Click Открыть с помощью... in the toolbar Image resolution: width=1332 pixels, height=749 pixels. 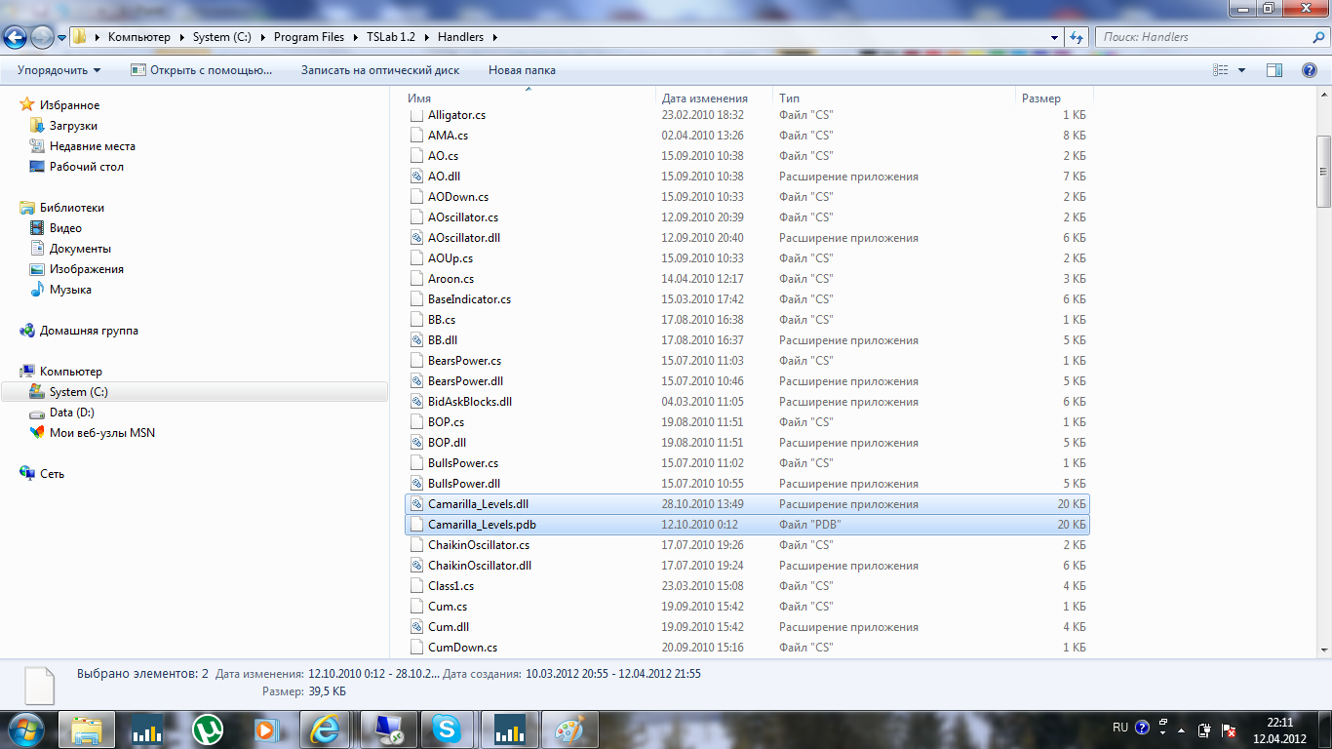pos(202,70)
